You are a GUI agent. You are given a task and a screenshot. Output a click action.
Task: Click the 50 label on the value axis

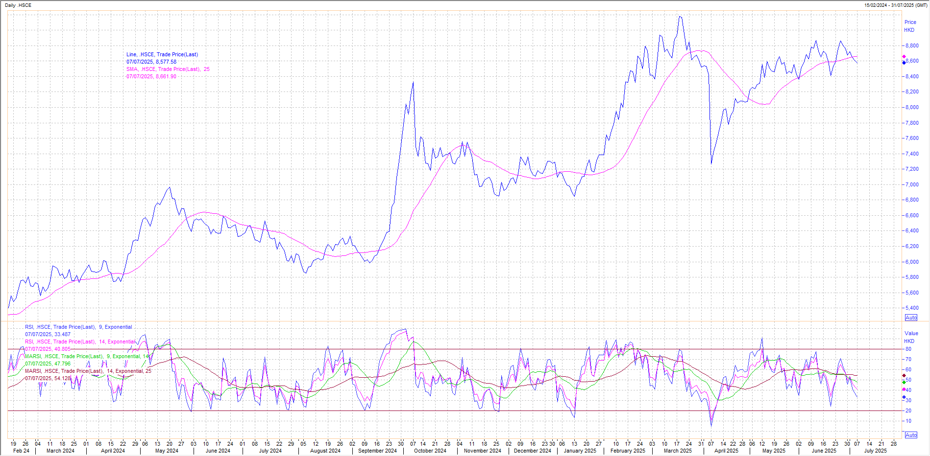[x=908, y=380]
